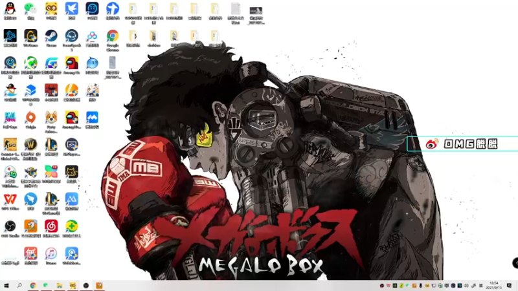518x291 pixels.
Task: Open the World of Warcraft shortcut
Action: 30,149
